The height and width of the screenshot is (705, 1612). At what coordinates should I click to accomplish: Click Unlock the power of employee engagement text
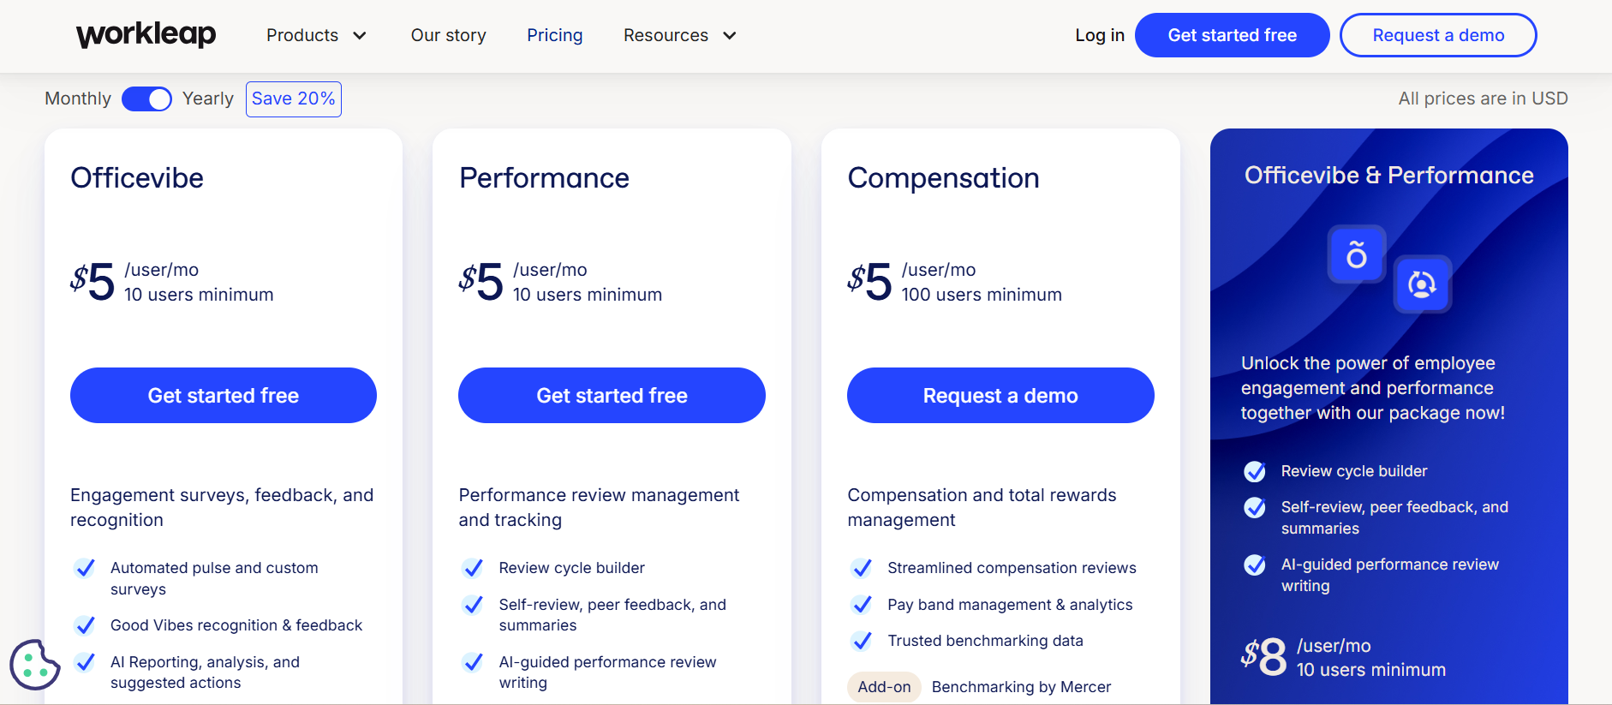(1373, 388)
